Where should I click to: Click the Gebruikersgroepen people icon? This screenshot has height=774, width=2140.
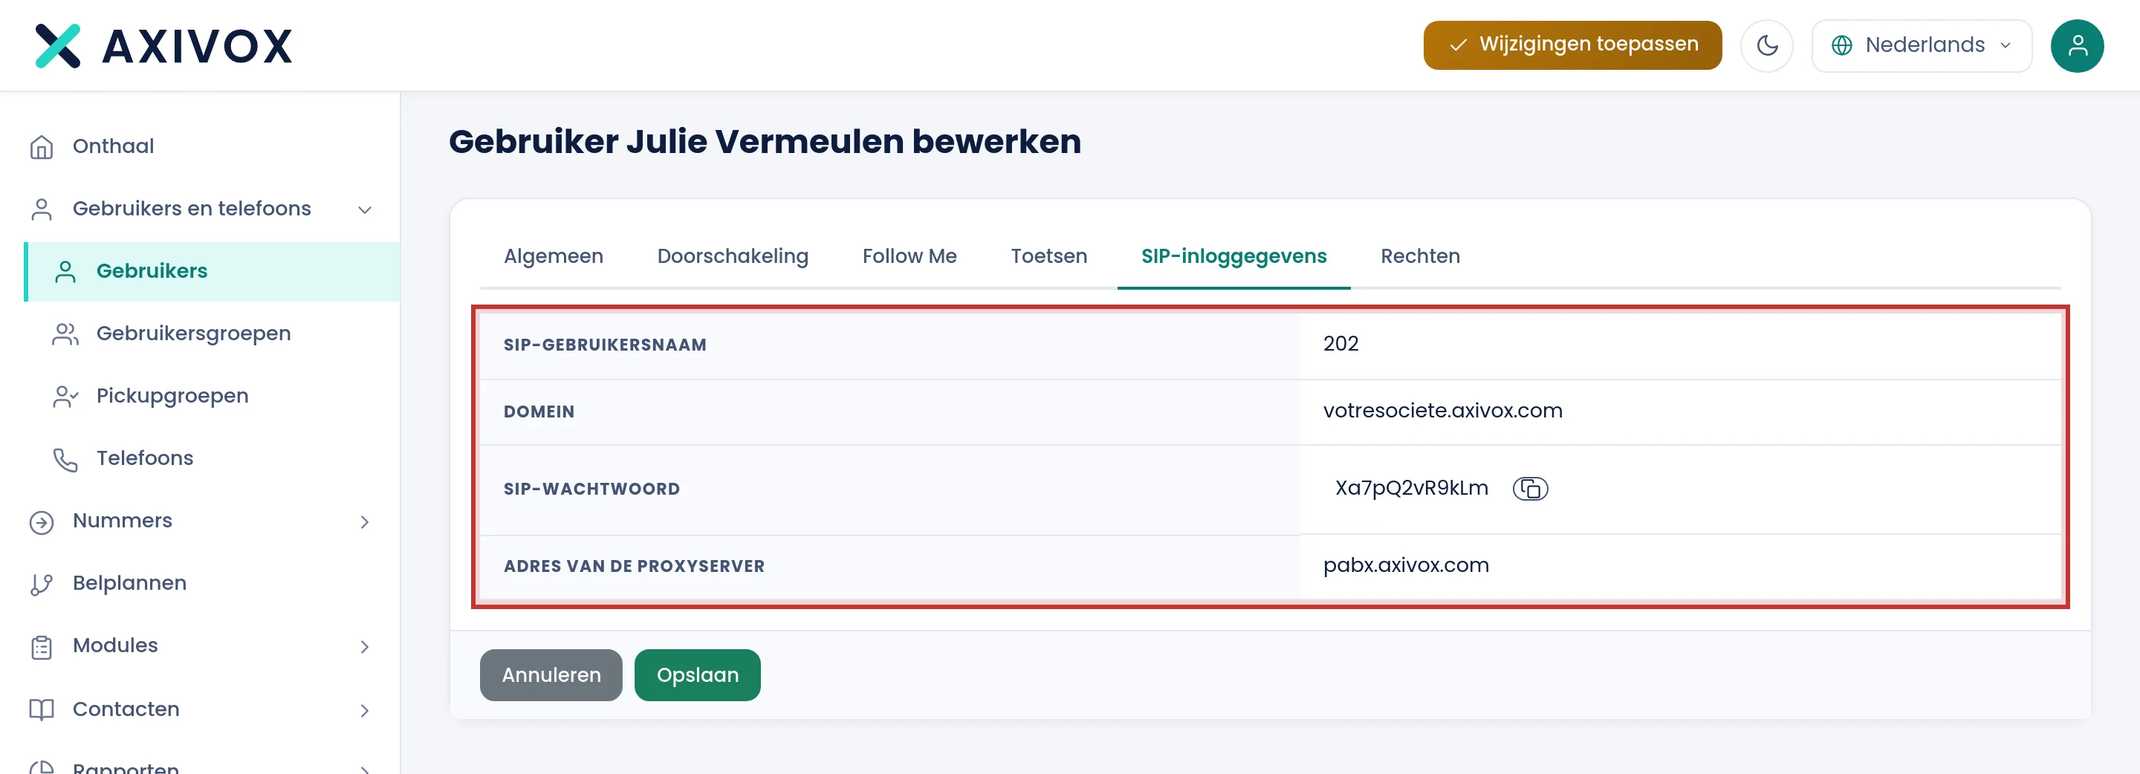65,334
